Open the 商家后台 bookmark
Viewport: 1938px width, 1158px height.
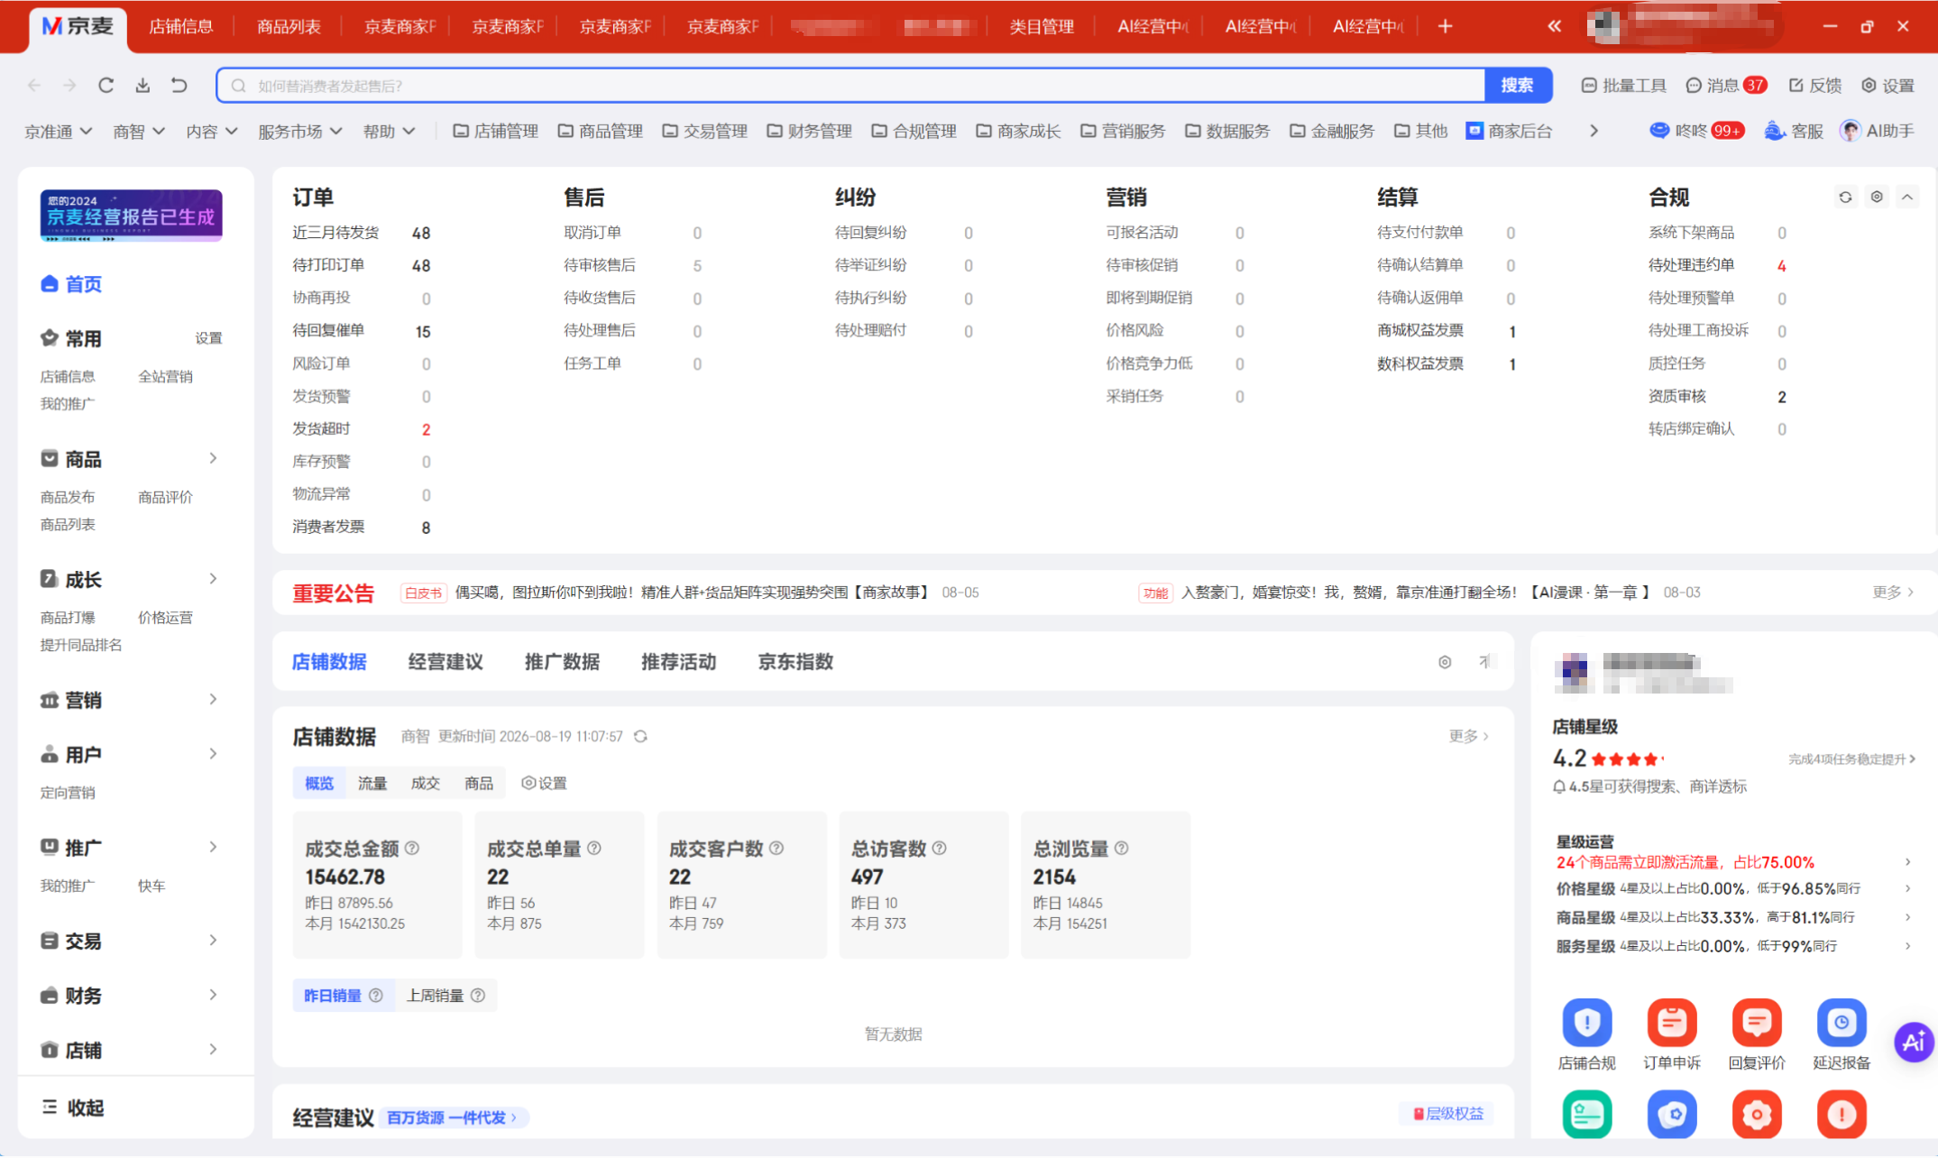click(1509, 131)
